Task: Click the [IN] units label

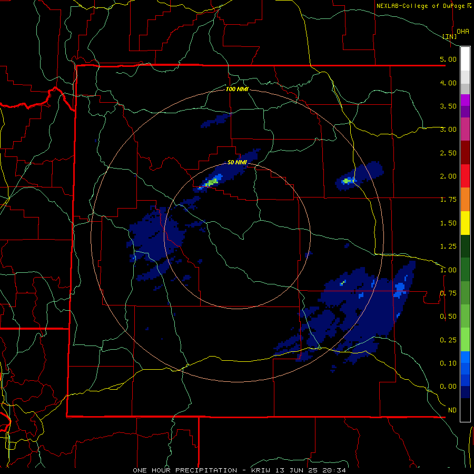Action: coord(450,36)
